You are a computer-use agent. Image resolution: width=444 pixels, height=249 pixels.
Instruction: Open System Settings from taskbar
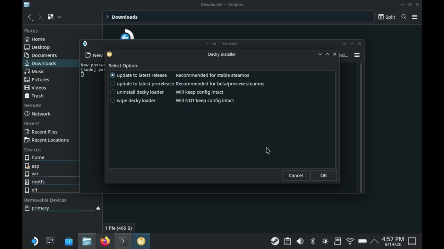[x=51, y=241]
